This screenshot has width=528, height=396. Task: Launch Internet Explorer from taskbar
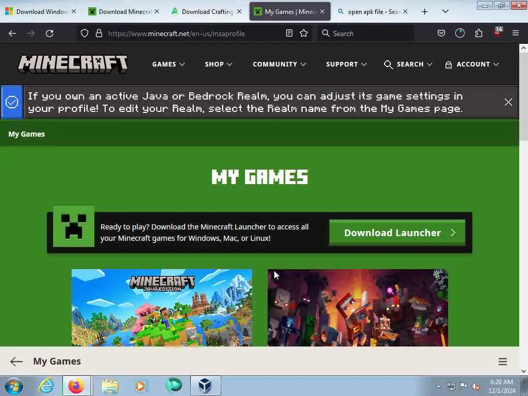46,386
